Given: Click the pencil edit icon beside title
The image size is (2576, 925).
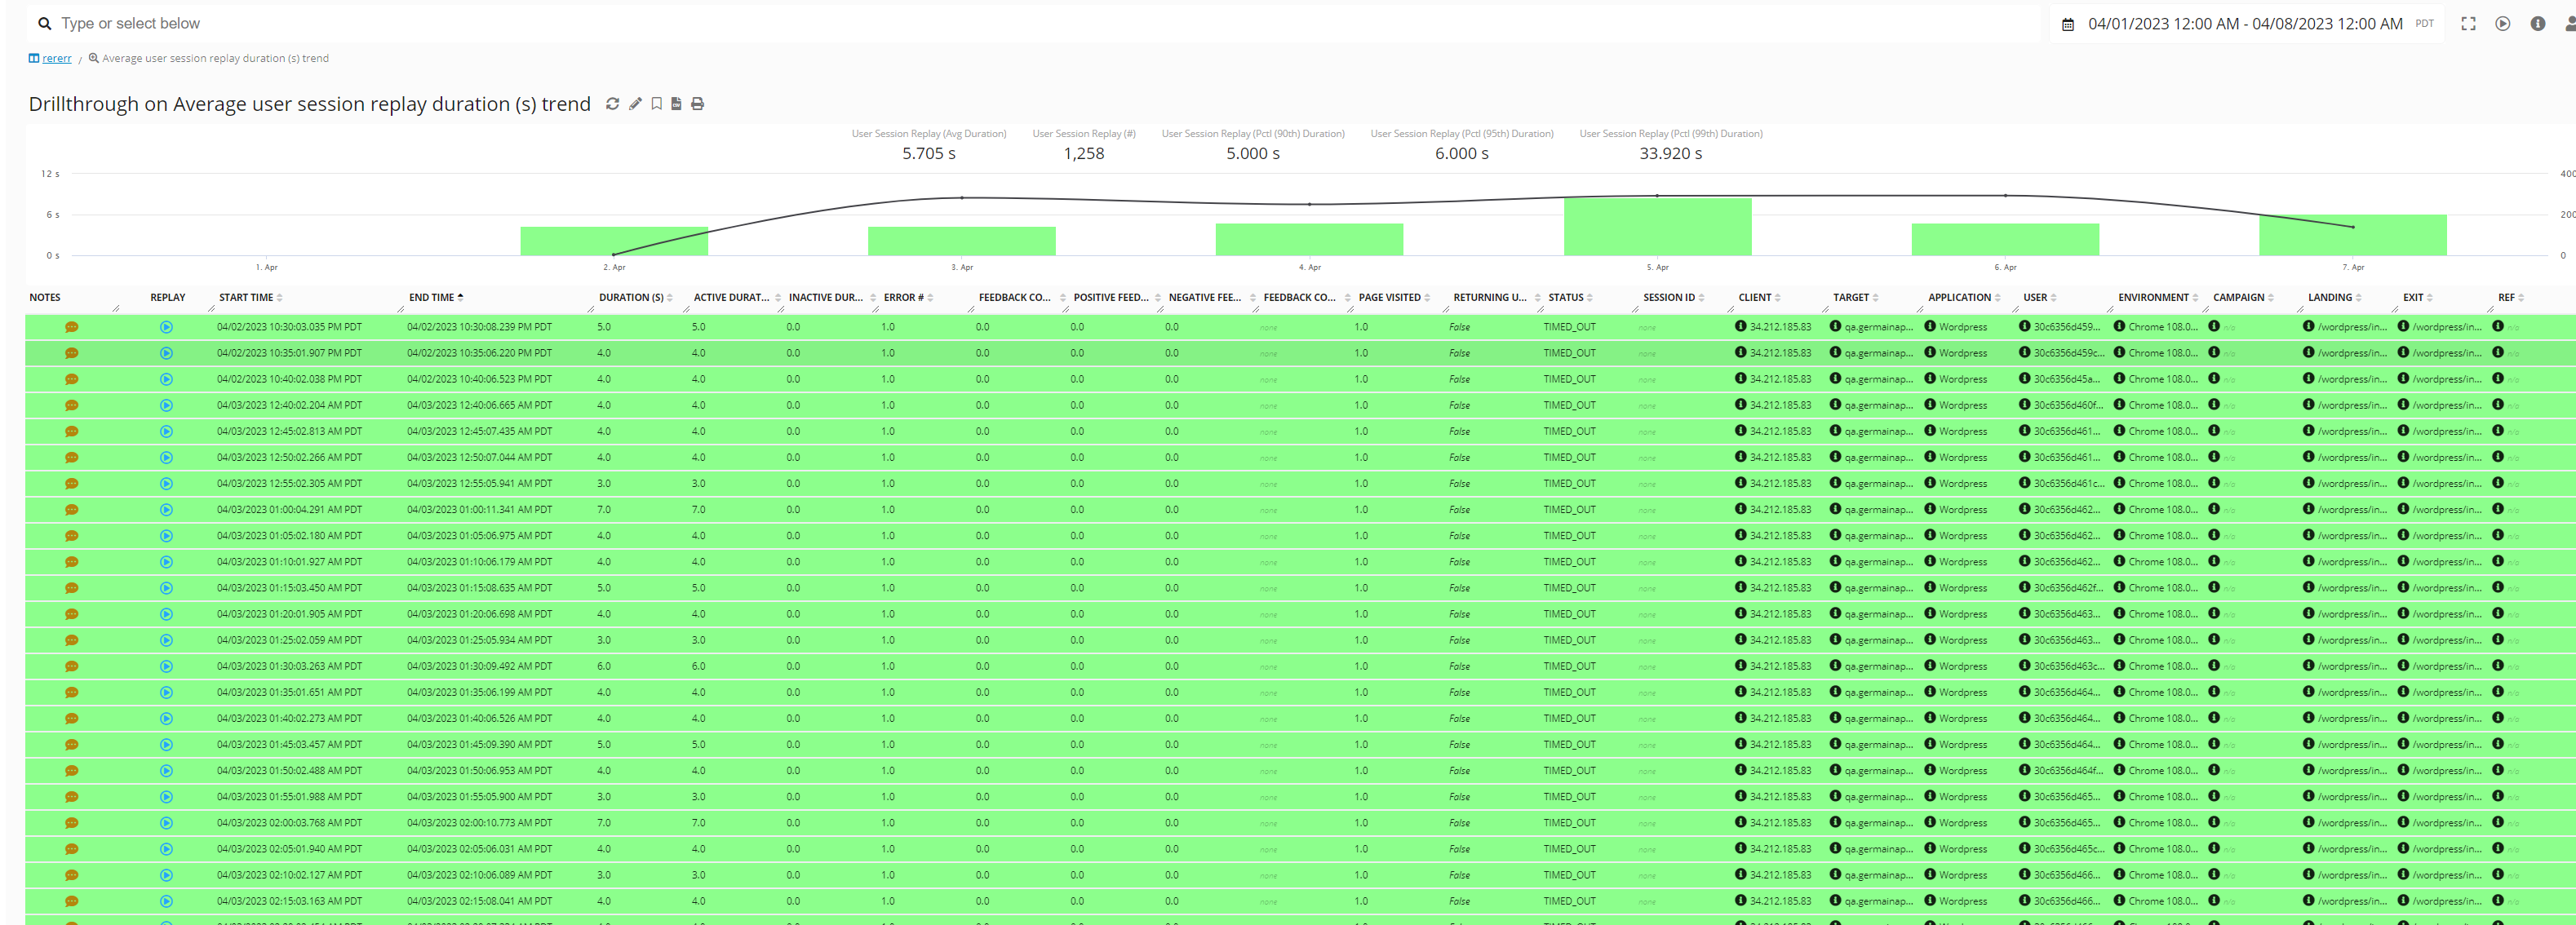Looking at the screenshot, I should 635,104.
